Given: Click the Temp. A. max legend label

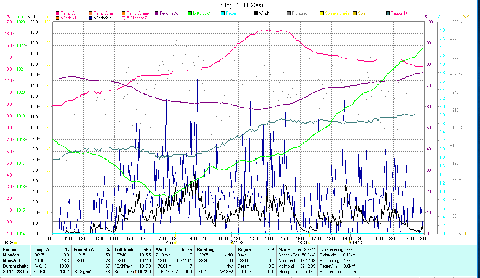Looking at the screenshot, I should click(138, 13).
